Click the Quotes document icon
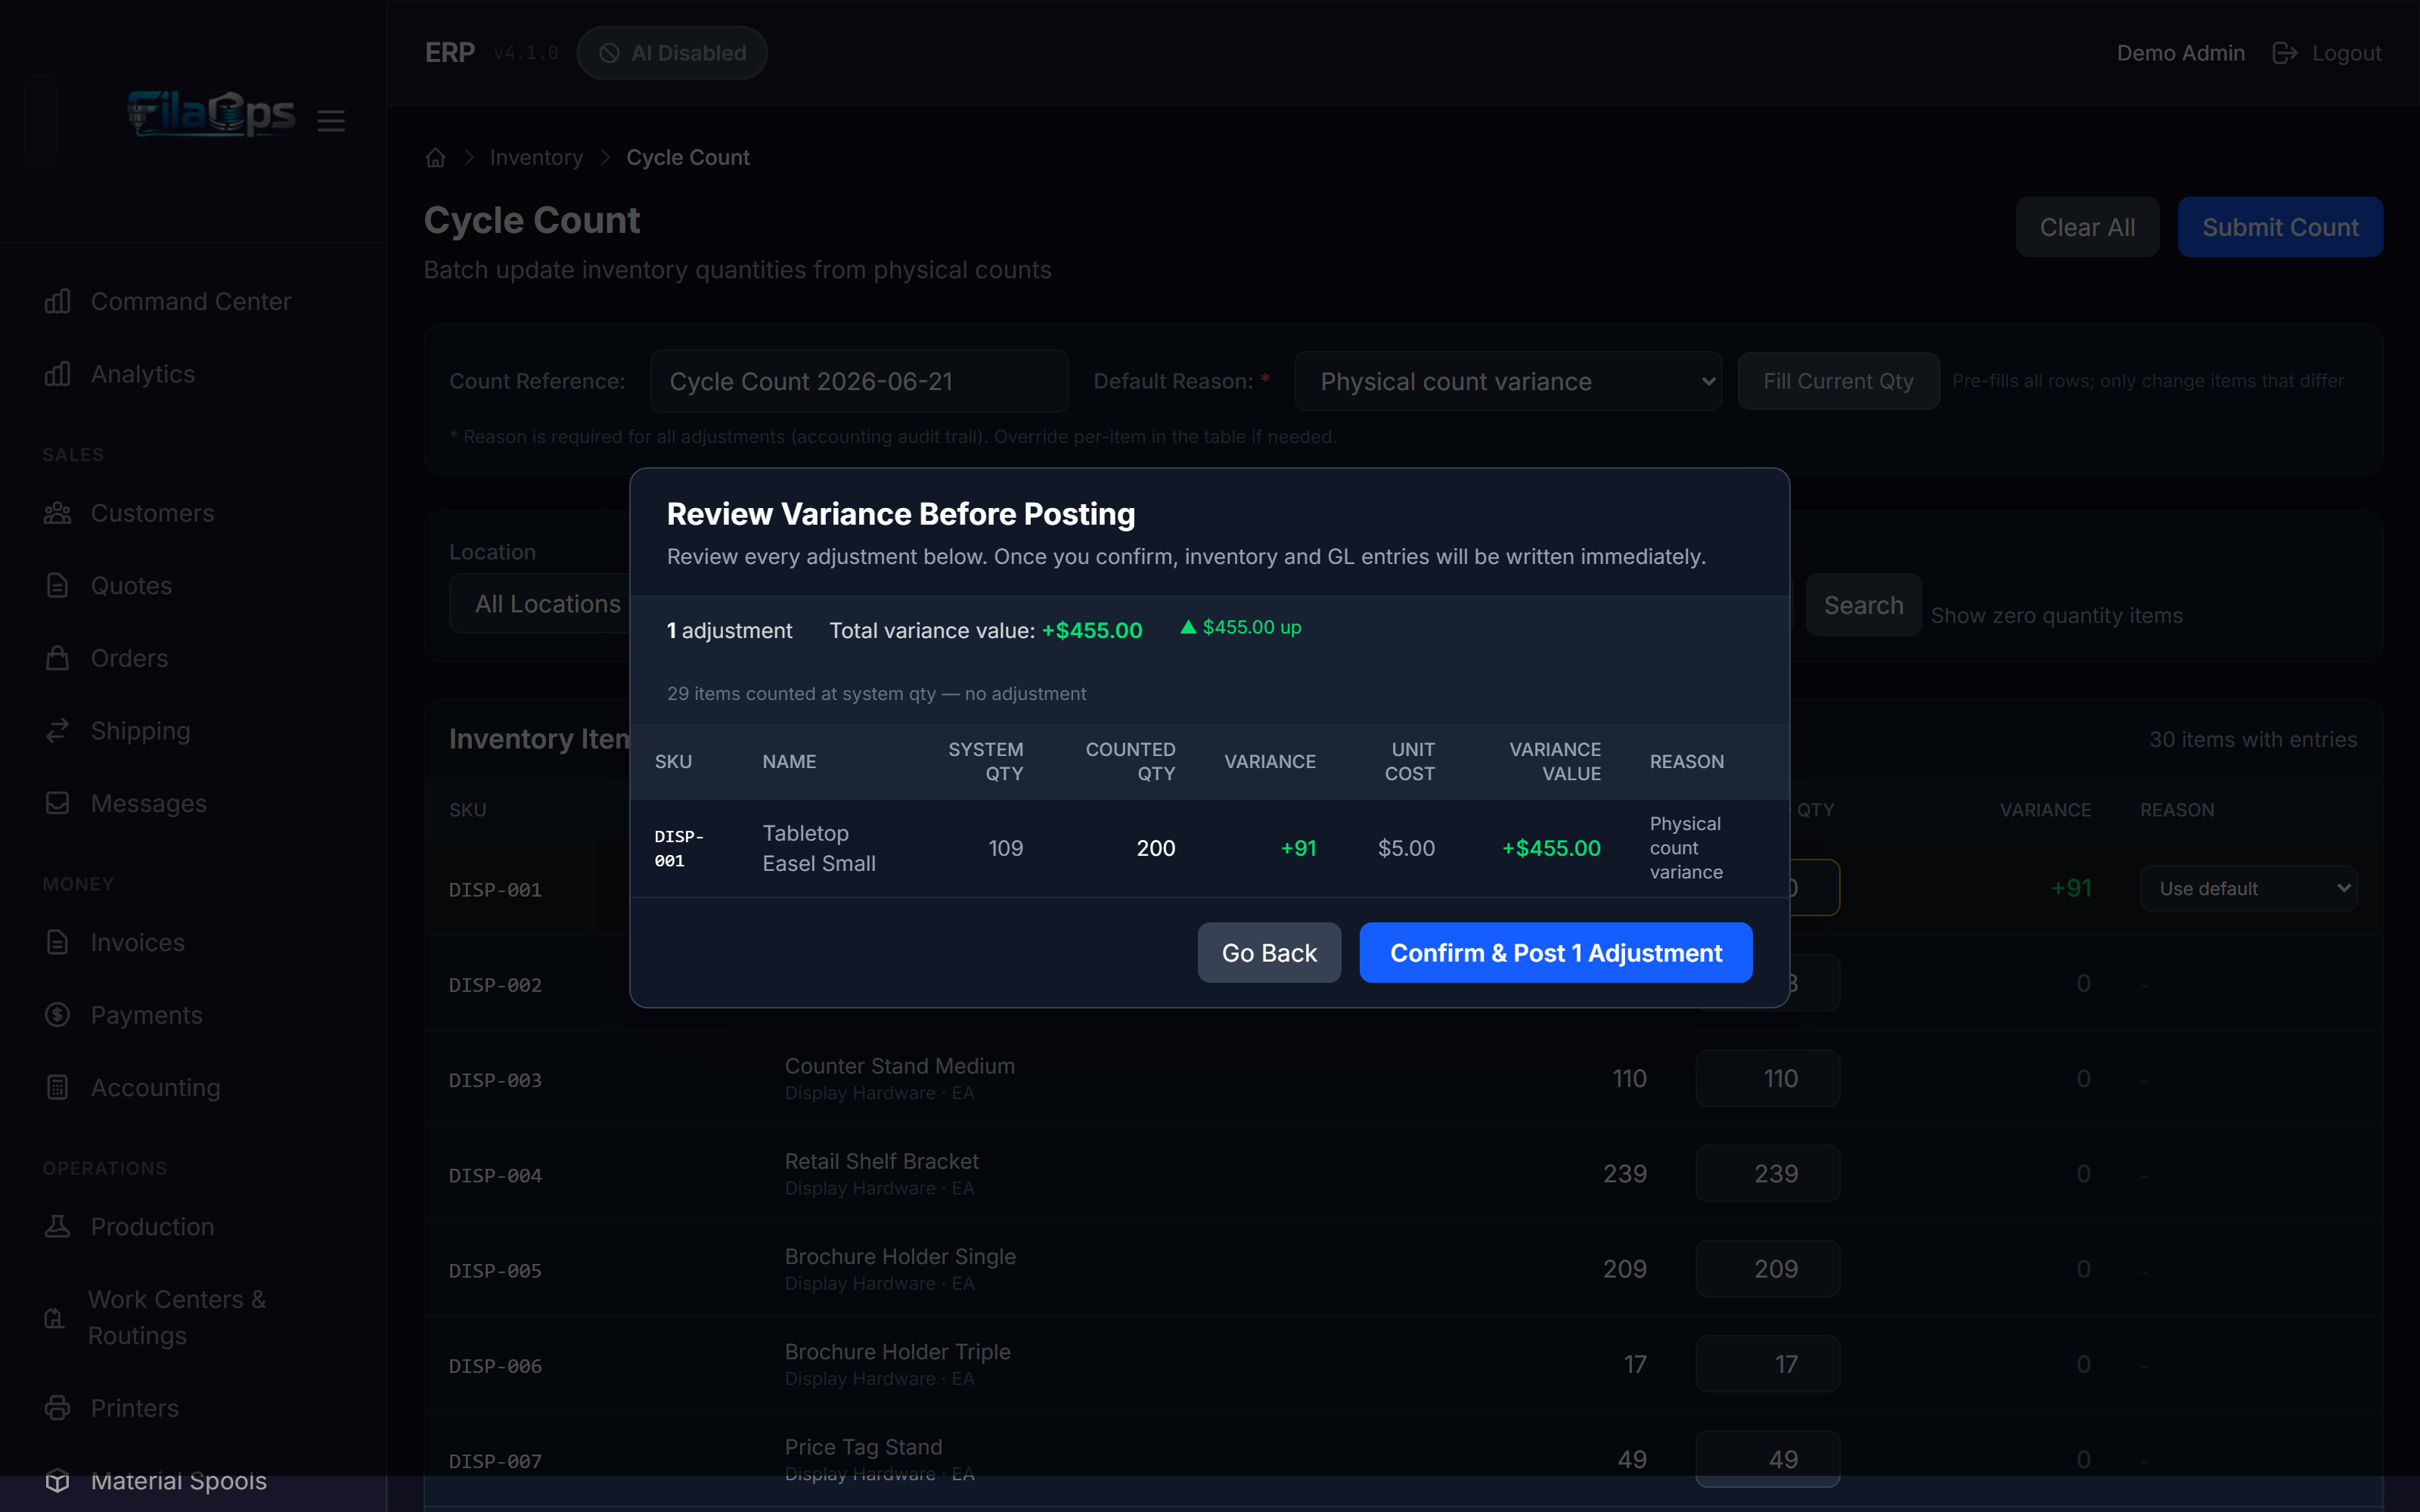 click(58, 586)
